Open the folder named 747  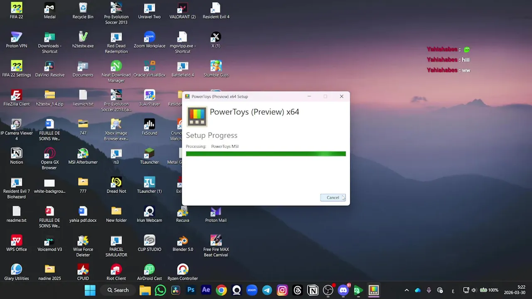83,127
